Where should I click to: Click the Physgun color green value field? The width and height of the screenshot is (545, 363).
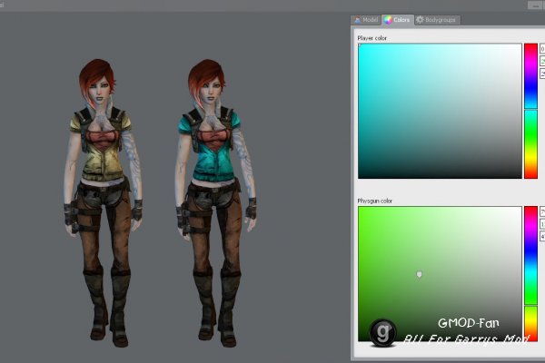point(542,224)
